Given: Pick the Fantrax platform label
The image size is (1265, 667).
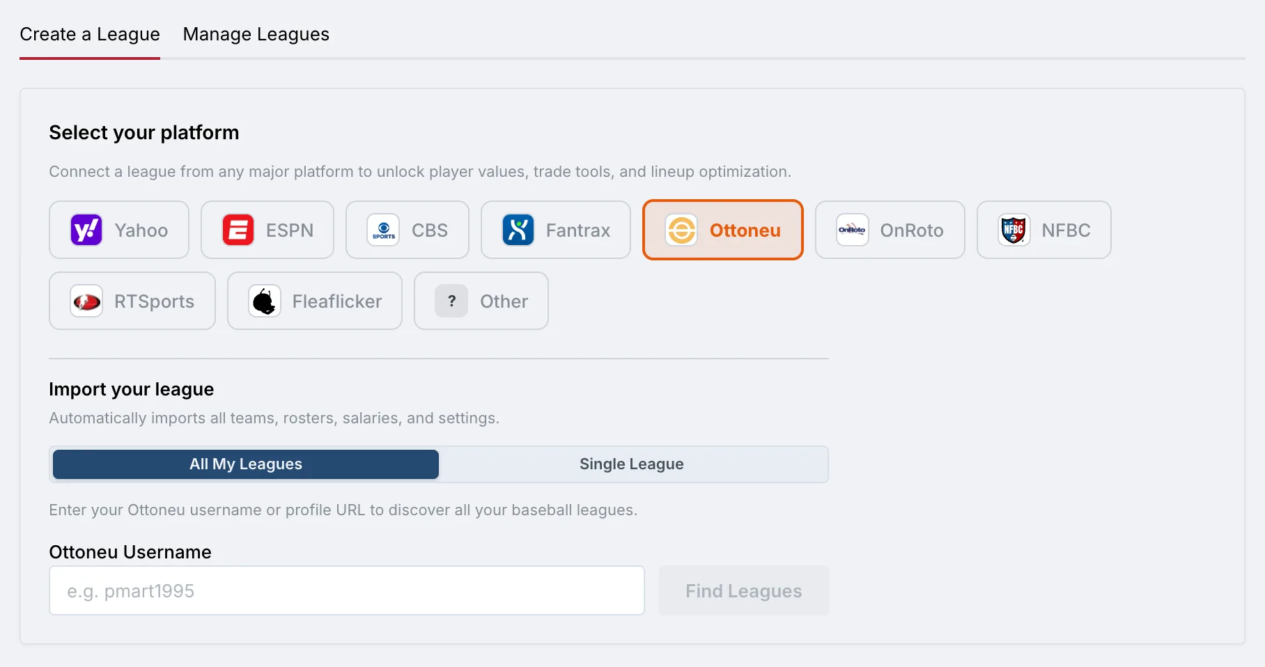Looking at the screenshot, I should tap(578, 230).
